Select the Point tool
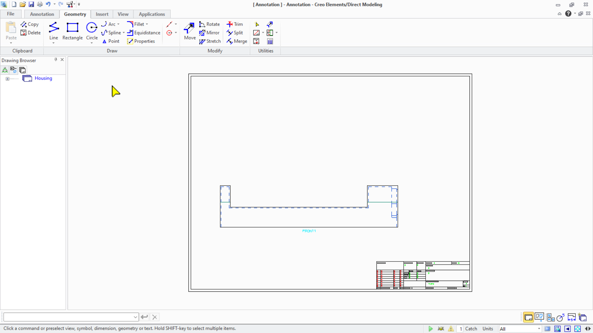Viewport: 593px width, 333px height. click(111, 41)
